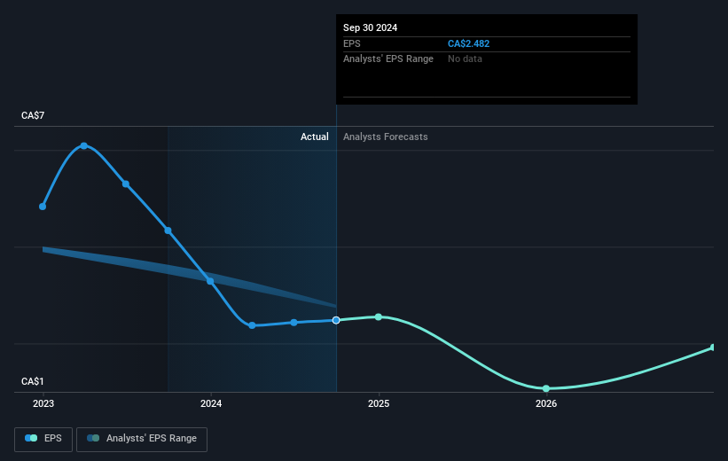This screenshot has width=728, height=461.
Task: Click the mid-2023 EPS data point
Action: click(126, 184)
